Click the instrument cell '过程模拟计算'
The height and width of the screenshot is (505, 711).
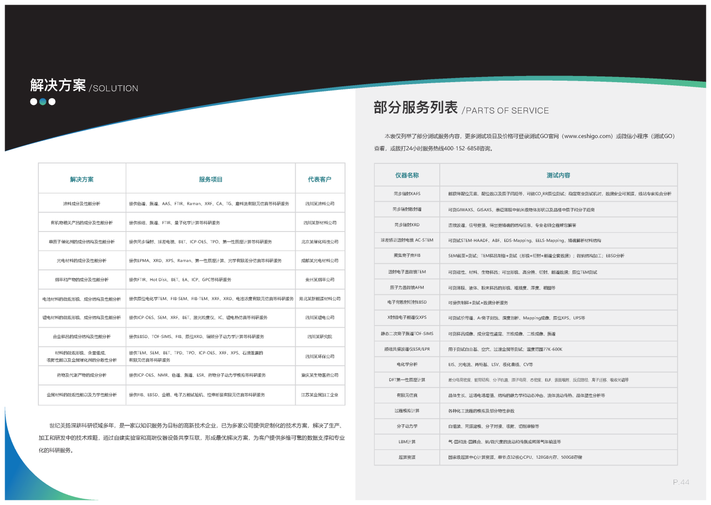pos(407,411)
